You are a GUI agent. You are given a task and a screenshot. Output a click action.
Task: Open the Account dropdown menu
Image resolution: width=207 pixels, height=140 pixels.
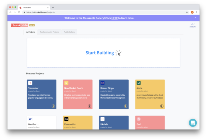click(x=193, y=25)
